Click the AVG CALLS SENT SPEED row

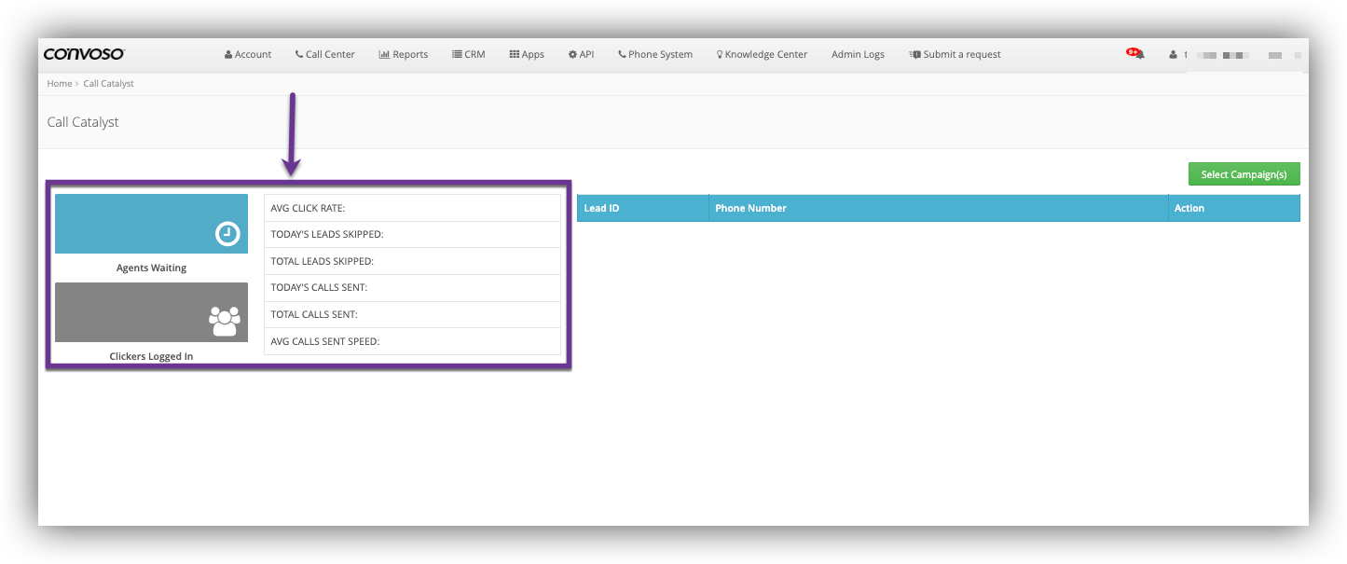point(413,341)
